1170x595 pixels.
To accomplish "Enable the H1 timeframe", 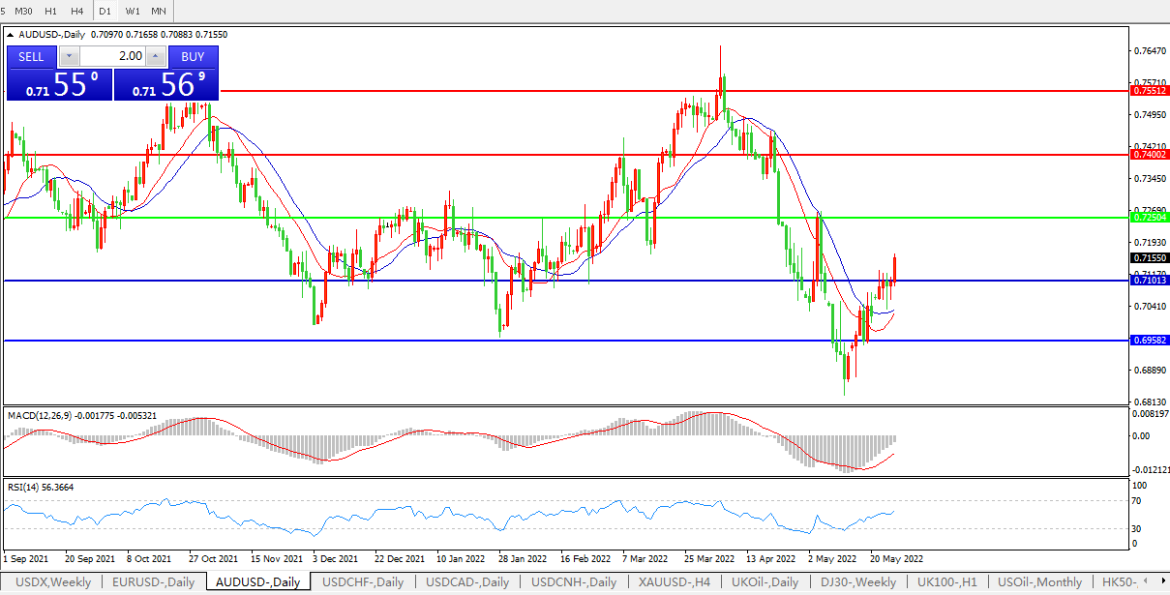I will (x=51, y=11).
